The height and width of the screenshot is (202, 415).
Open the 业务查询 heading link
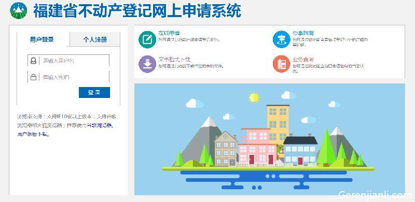click(x=303, y=59)
